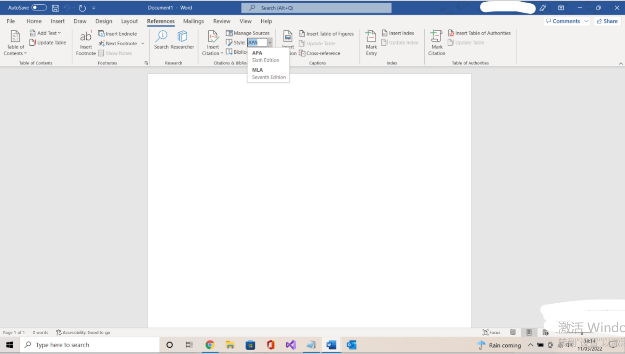The image size is (625, 354).
Task: Click the citation Style combo box field
Action: [257, 43]
